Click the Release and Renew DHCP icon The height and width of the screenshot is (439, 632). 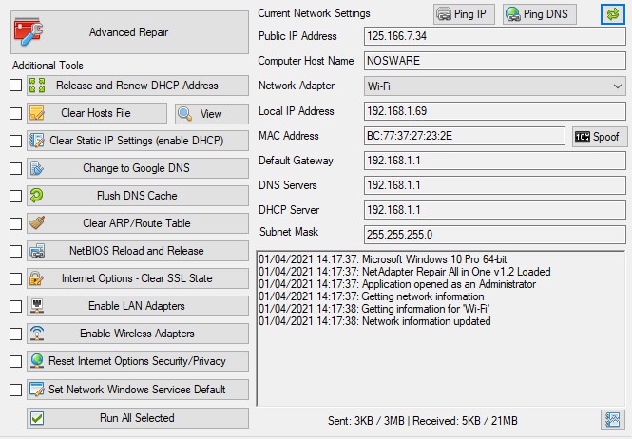pos(37,86)
